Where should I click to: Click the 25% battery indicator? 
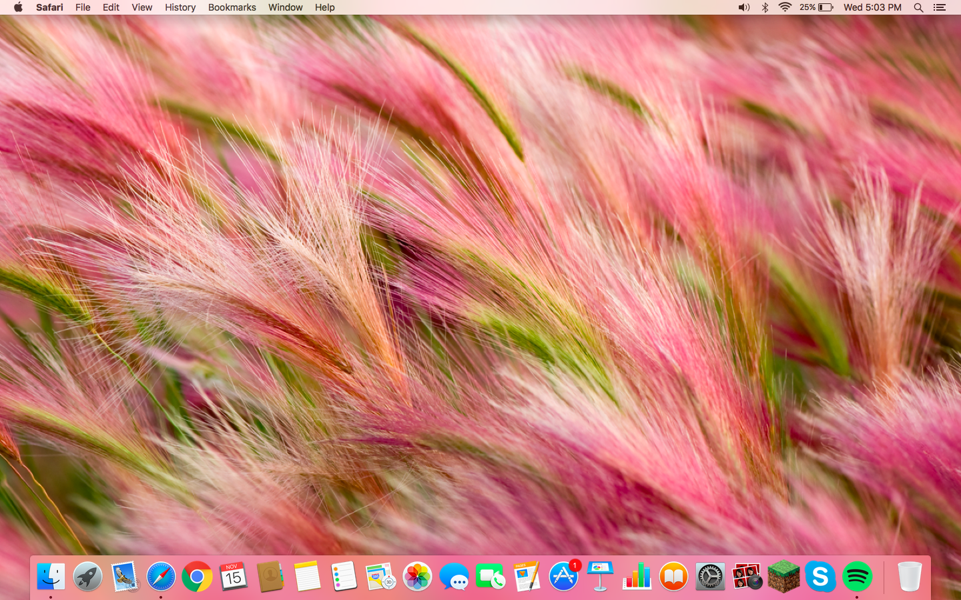click(x=816, y=7)
